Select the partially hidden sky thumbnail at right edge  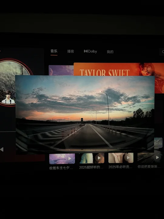click(159, 144)
